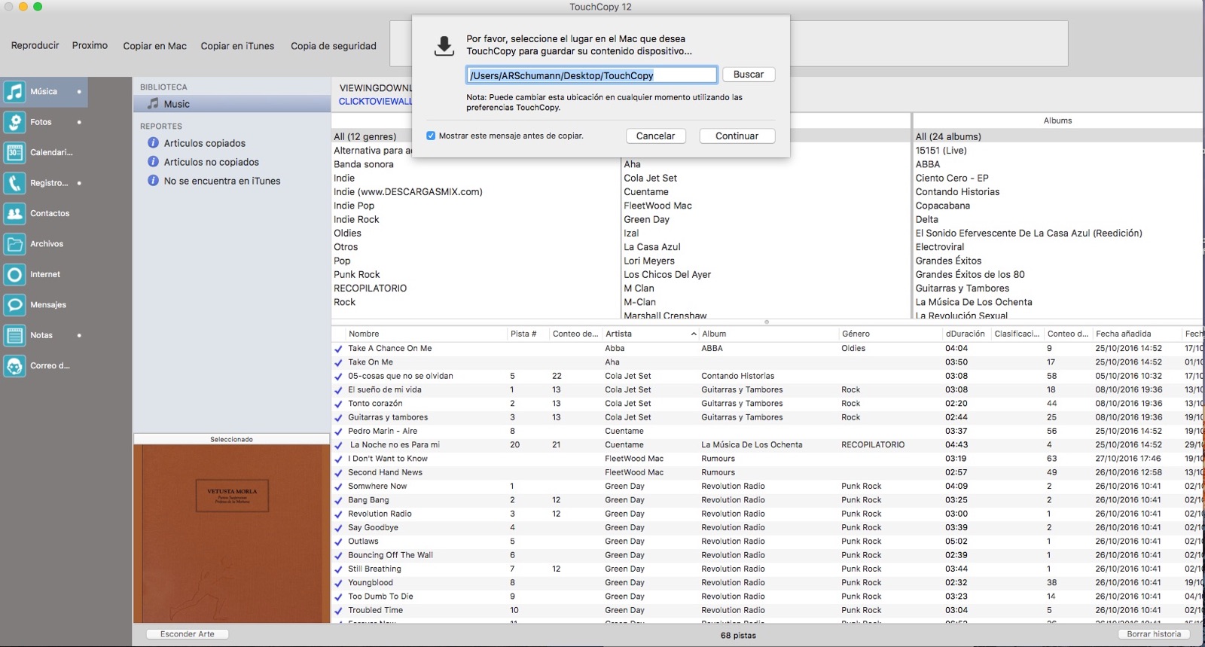The image size is (1205, 647).
Task: Open the Archivos folder icon
Action: [14, 244]
